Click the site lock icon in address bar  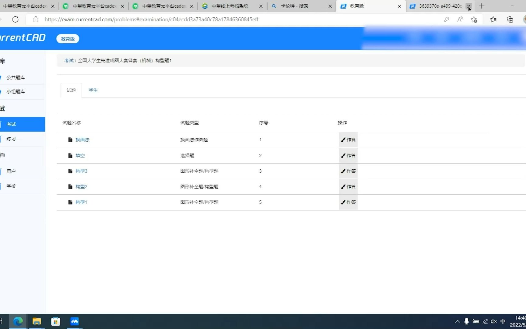pos(36,19)
